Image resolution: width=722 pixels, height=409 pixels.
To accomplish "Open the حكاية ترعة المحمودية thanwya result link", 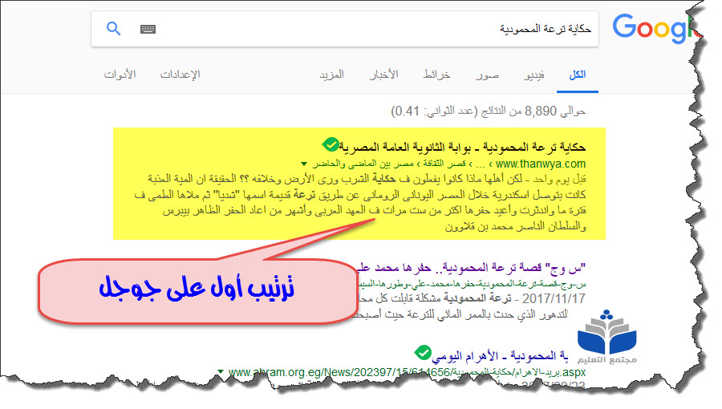I will click(x=465, y=147).
